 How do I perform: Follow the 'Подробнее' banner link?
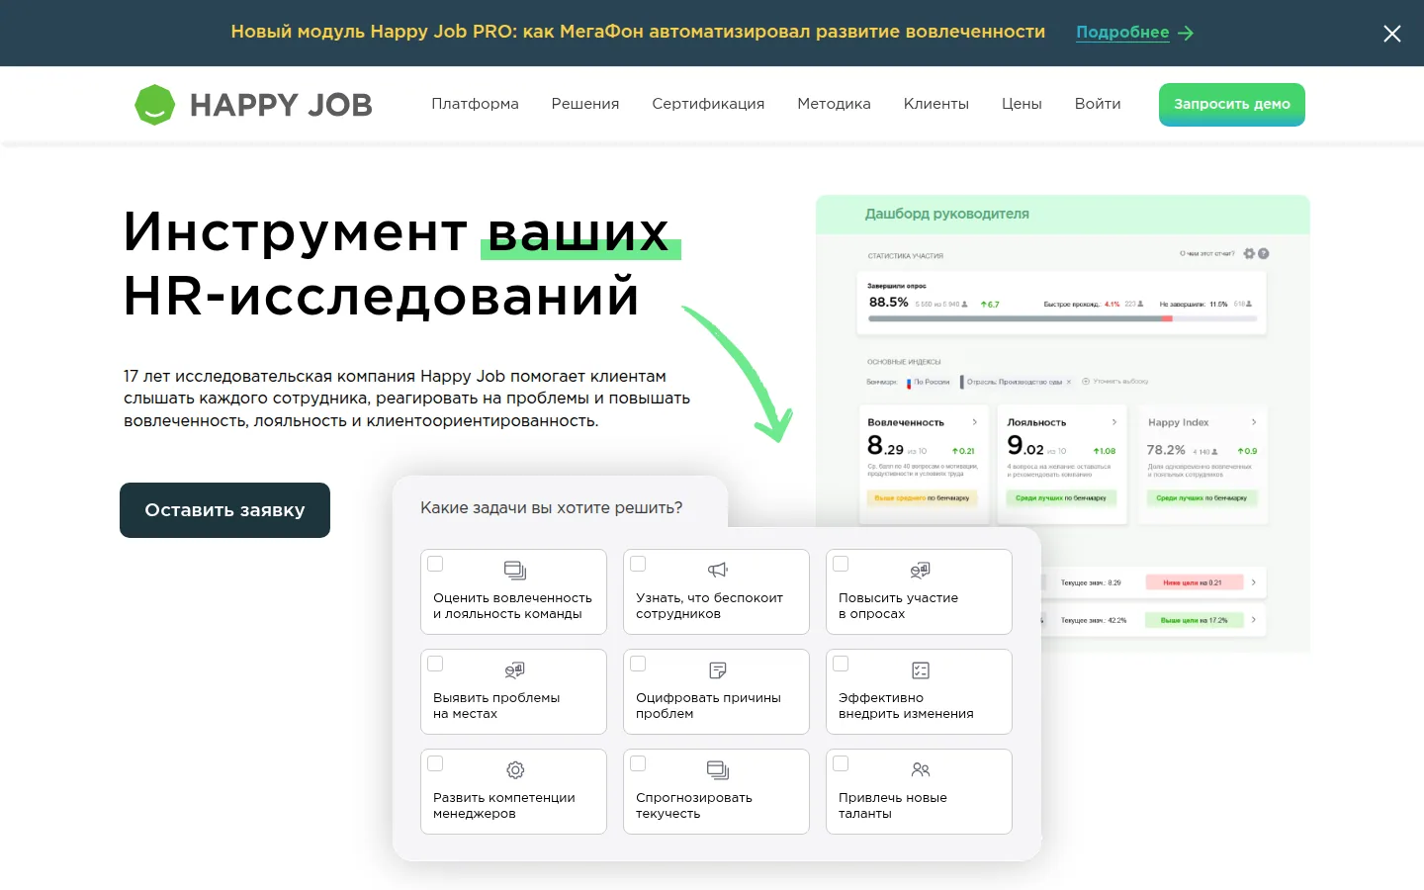click(x=1122, y=33)
